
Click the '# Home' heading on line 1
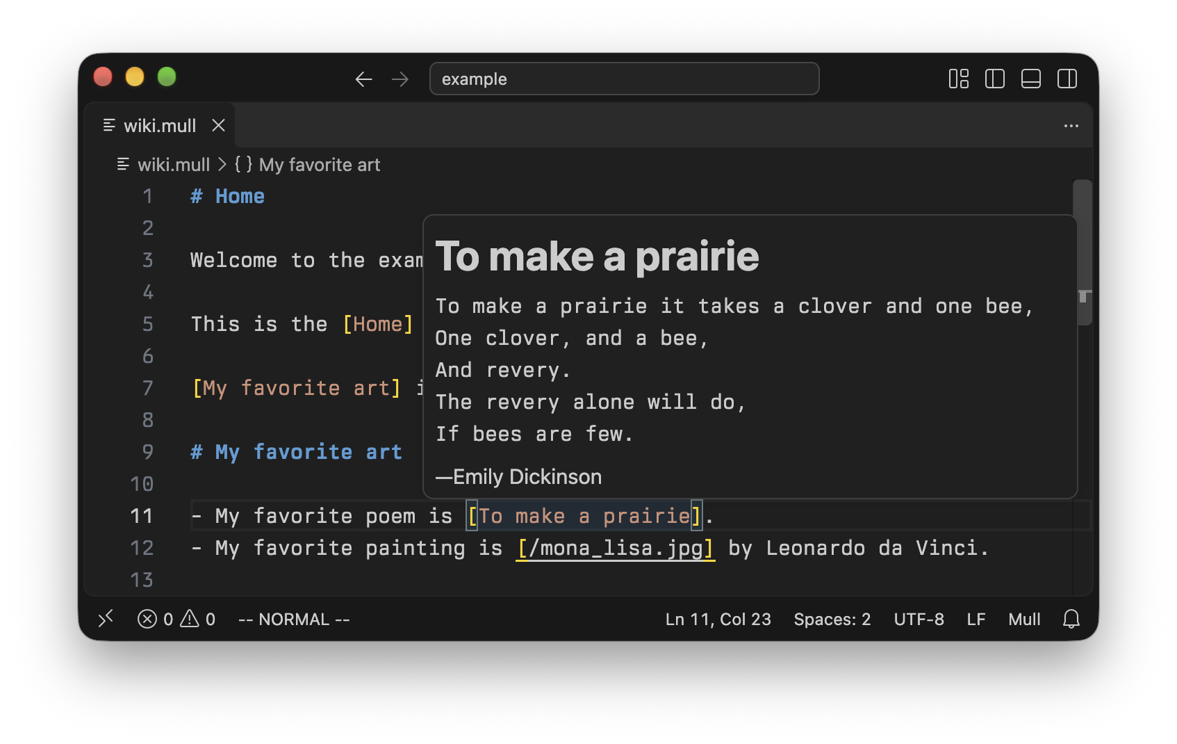(228, 196)
